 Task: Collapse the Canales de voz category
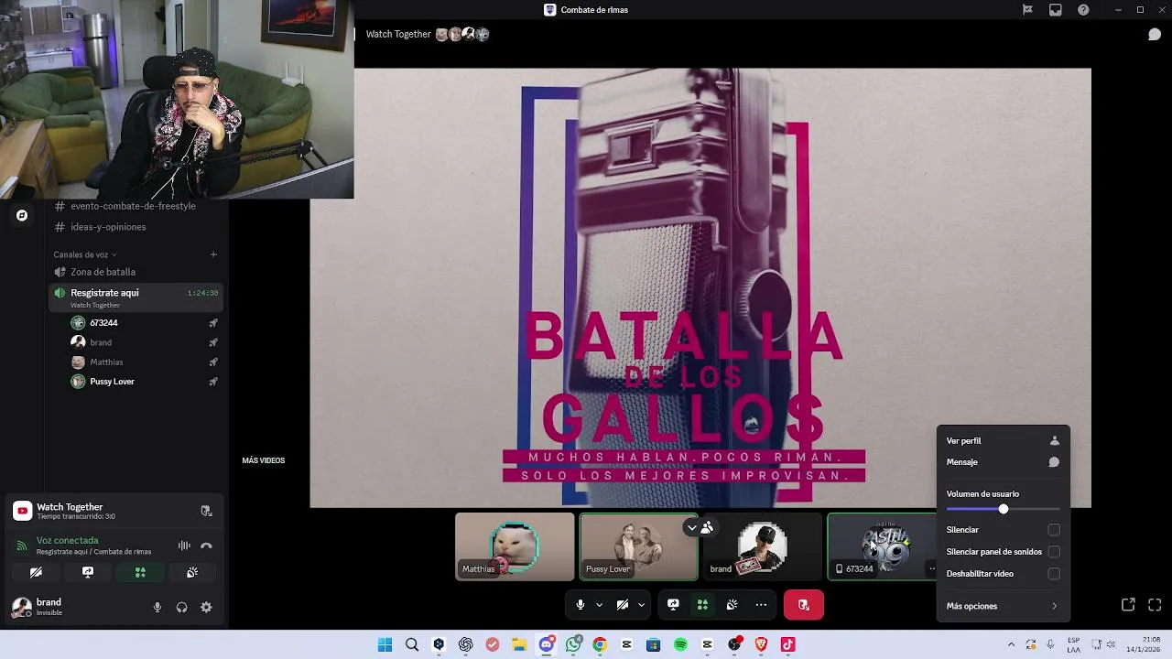click(85, 254)
